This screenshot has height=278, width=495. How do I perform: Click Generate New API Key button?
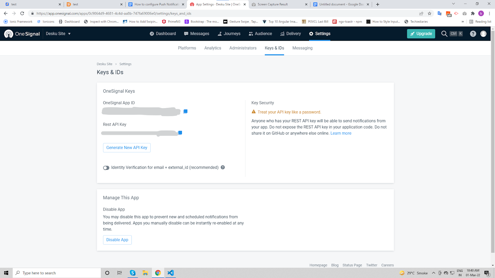pos(127,148)
